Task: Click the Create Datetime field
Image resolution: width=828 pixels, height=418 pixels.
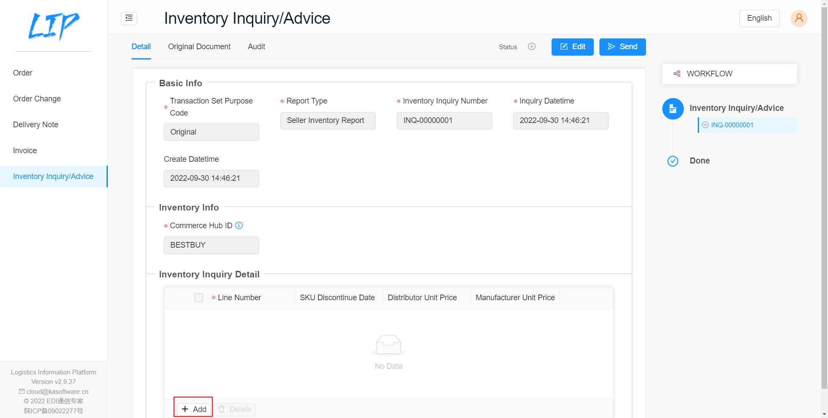Action: (211, 179)
